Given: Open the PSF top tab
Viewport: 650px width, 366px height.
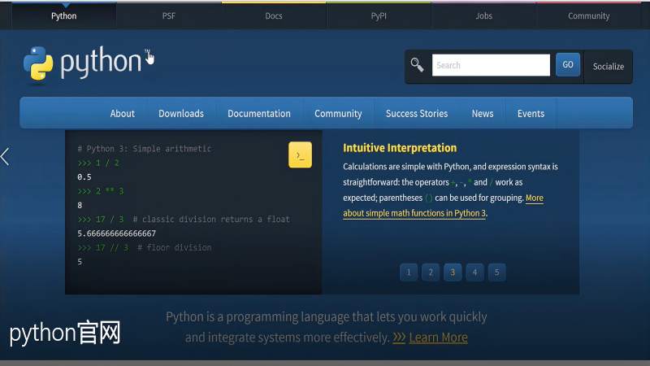Looking at the screenshot, I should tap(169, 15).
